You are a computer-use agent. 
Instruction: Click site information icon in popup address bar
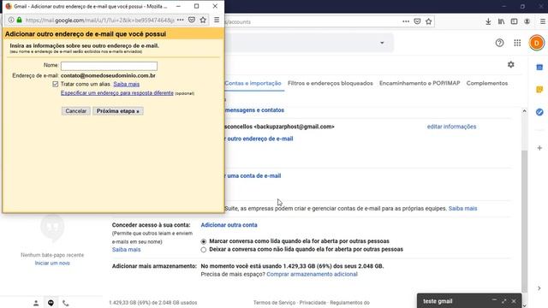(11, 20)
